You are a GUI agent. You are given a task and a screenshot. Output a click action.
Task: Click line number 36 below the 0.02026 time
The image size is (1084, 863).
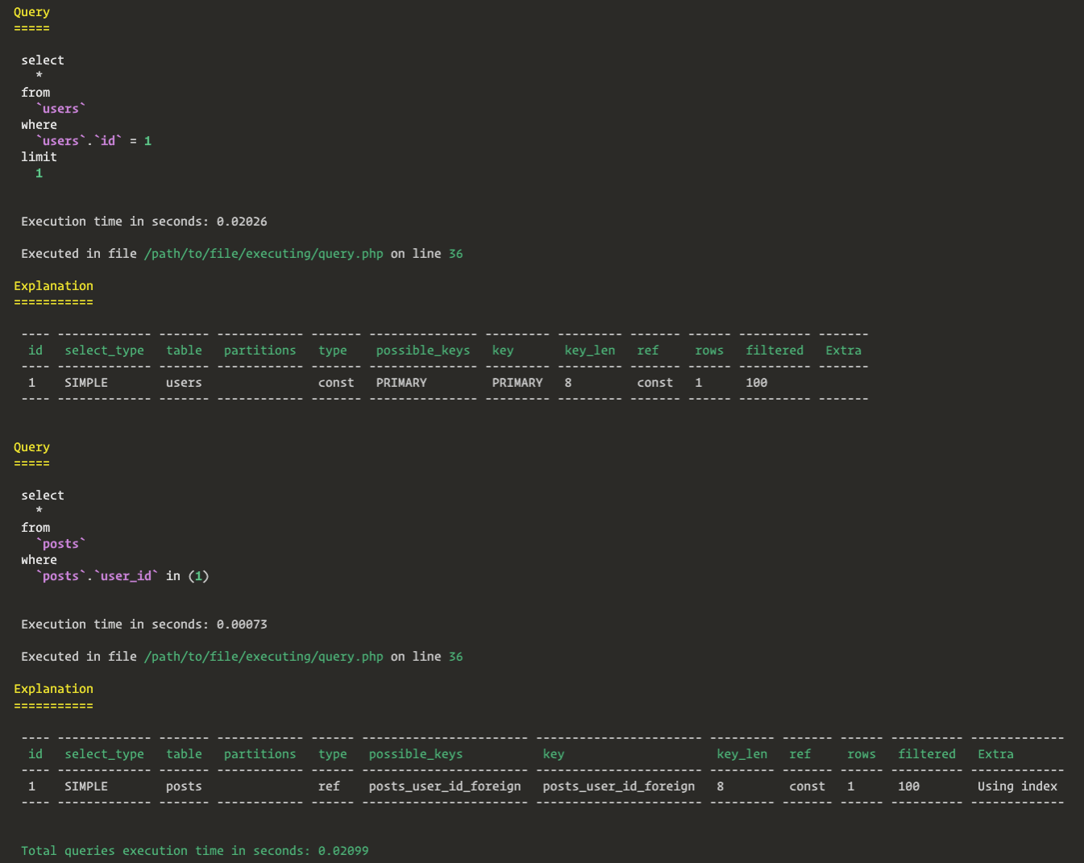point(455,254)
